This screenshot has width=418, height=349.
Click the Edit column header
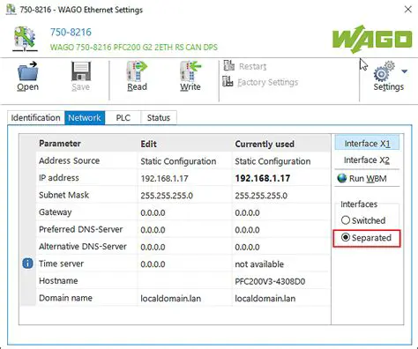pyautogui.click(x=148, y=144)
